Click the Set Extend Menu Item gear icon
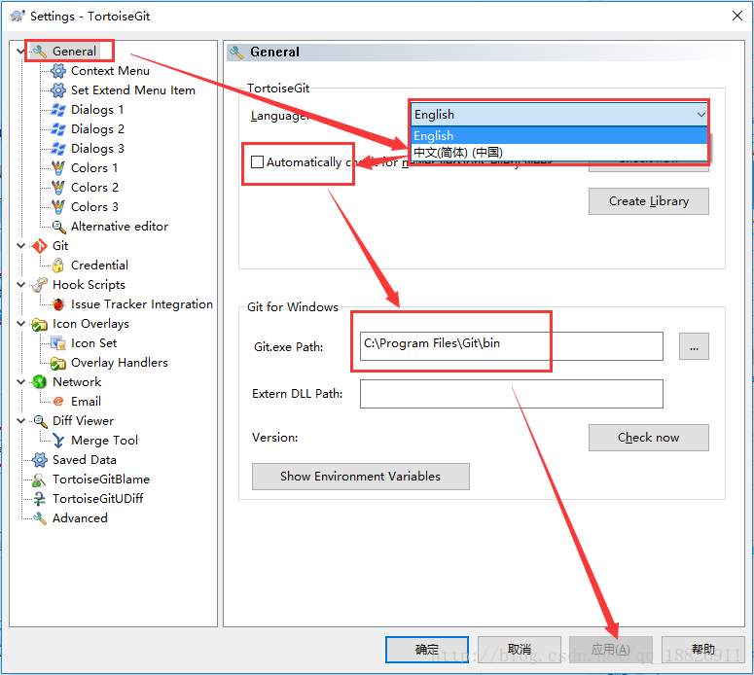This screenshot has width=754, height=675. (58, 89)
